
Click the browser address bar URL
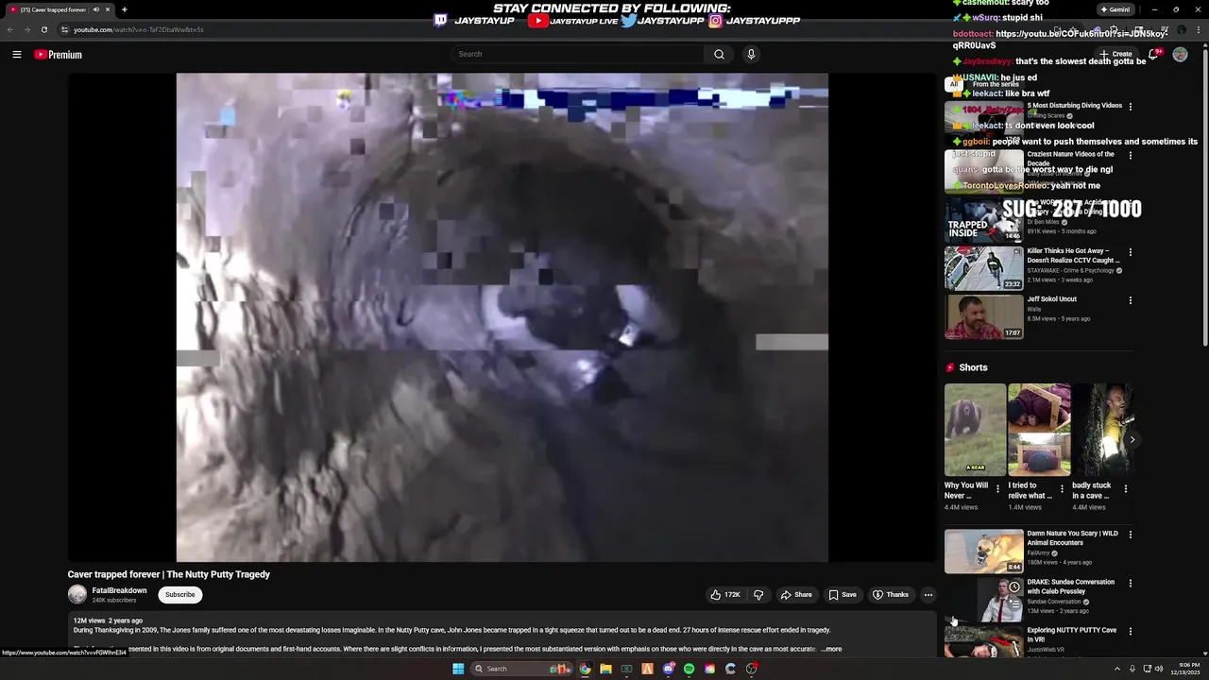coord(139,29)
